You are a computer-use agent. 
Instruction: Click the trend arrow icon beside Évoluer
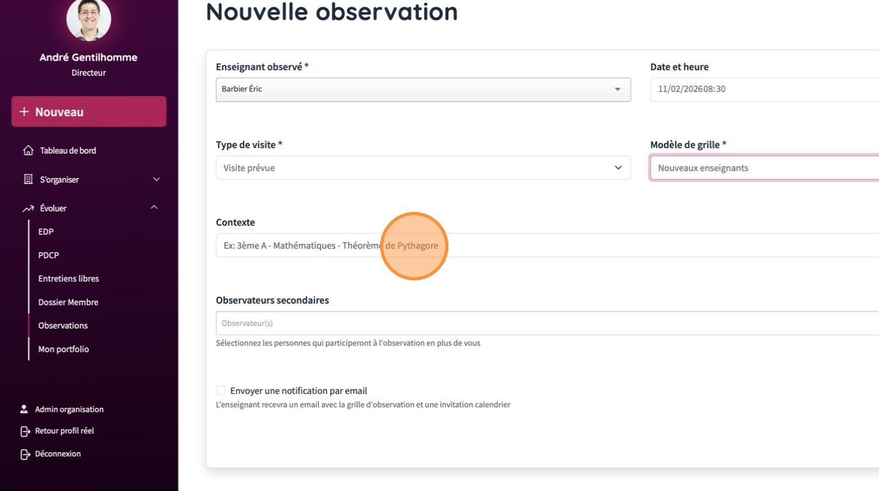click(x=28, y=208)
